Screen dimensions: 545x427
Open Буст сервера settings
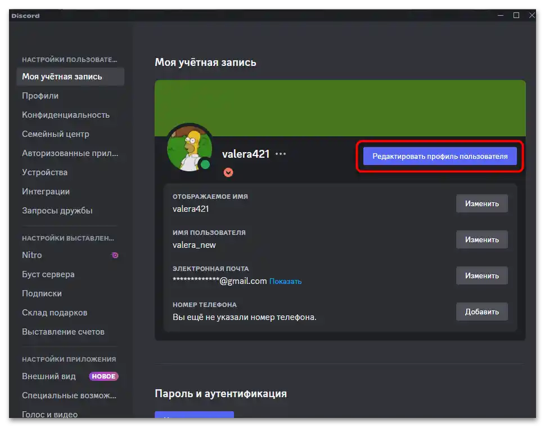click(70, 274)
